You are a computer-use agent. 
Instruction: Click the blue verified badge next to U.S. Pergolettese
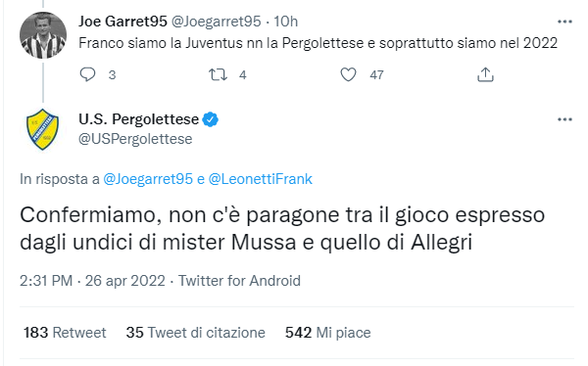(x=210, y=119)
